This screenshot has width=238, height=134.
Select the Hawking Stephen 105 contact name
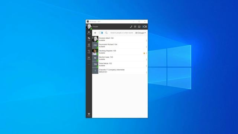[107, 51]
